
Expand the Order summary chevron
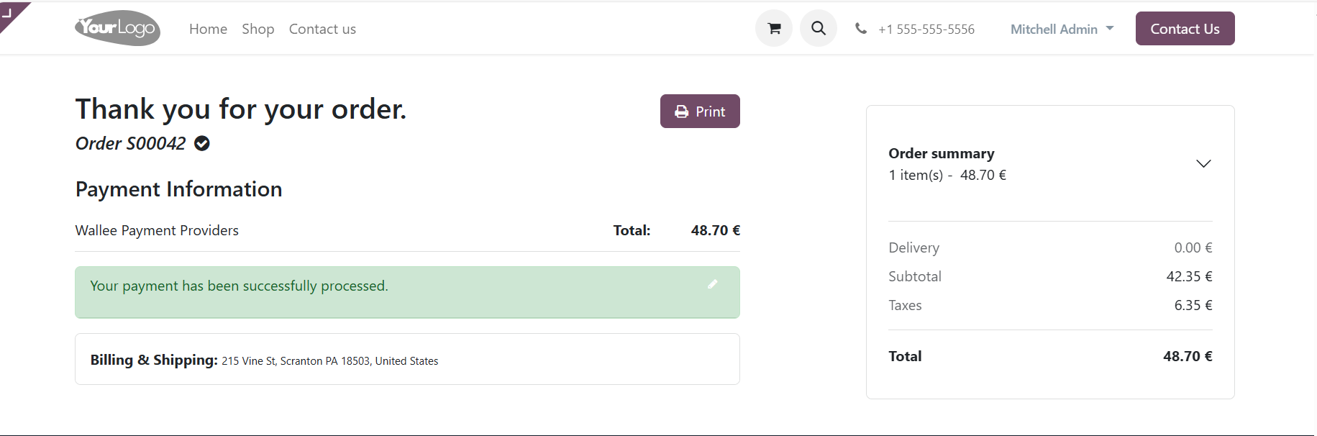(1203, 163)
